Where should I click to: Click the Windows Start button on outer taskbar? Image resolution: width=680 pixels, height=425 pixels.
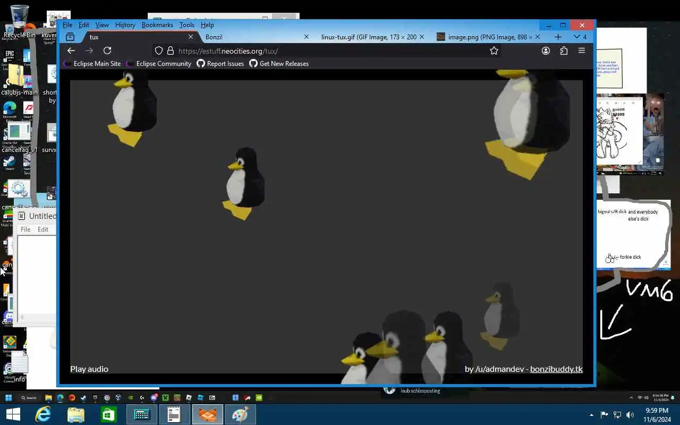tap(13, 414)
